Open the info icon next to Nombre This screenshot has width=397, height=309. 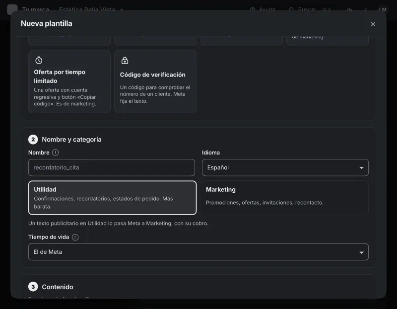coord(55,153)
